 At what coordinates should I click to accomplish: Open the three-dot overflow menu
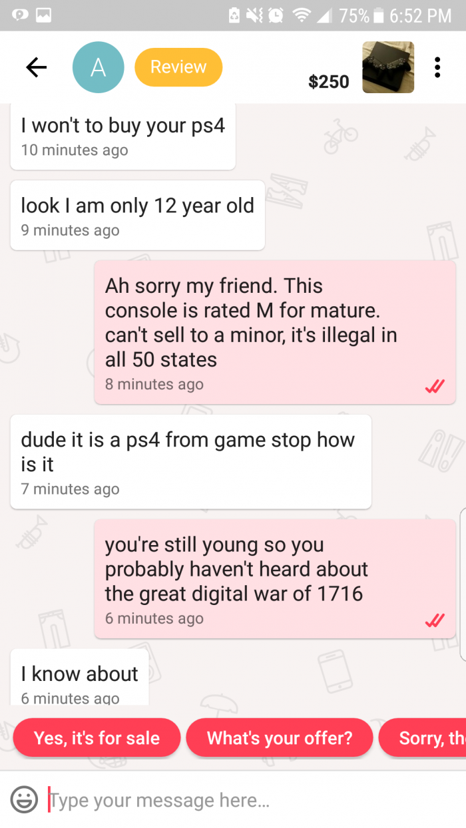[x=437, y=67]
